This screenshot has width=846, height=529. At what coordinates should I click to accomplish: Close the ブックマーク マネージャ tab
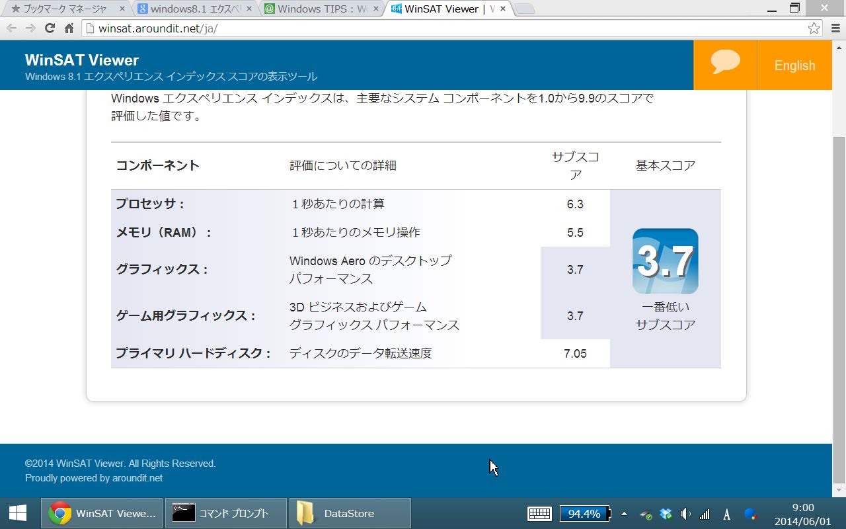[121, 9]
